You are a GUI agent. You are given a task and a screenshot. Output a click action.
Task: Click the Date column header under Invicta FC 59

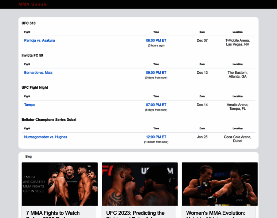202,64
